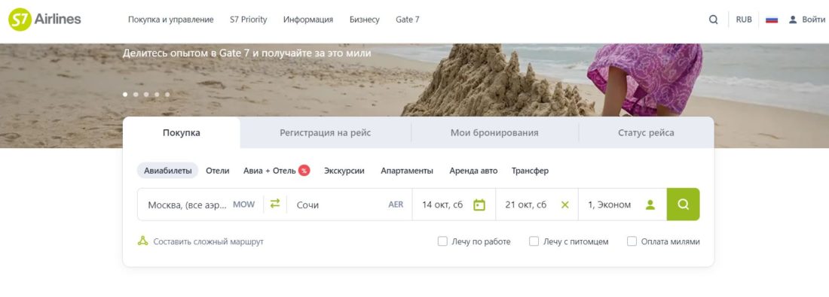The width and height of the screenshot is (829, 297).
Task: Click the red percent badge on Авиа + Отель
Action: 304,171
